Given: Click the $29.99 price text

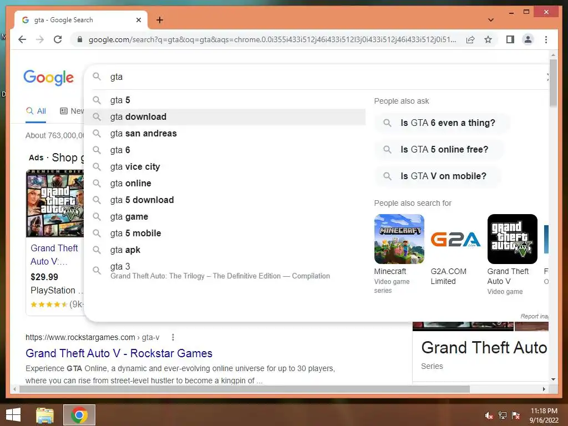Looking at the screenshot, I should (44, 277).
